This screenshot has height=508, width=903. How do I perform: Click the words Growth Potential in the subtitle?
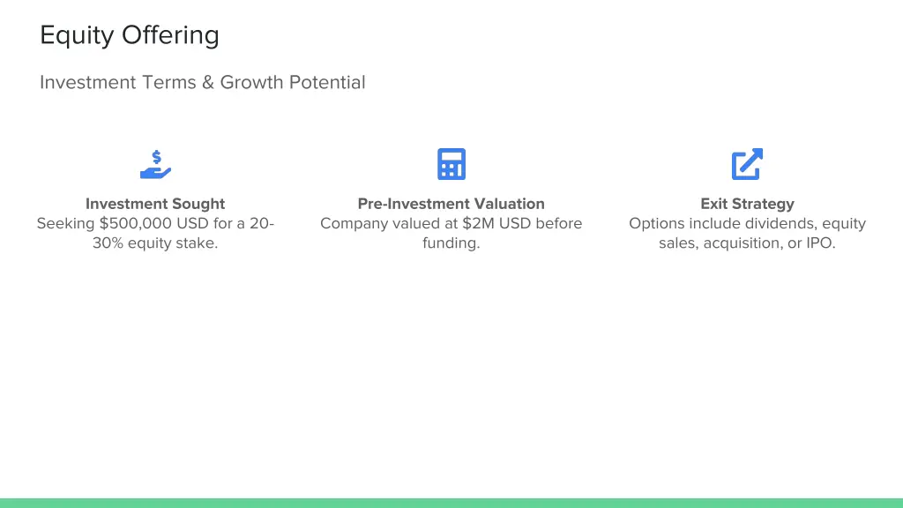tap(293, 82)
